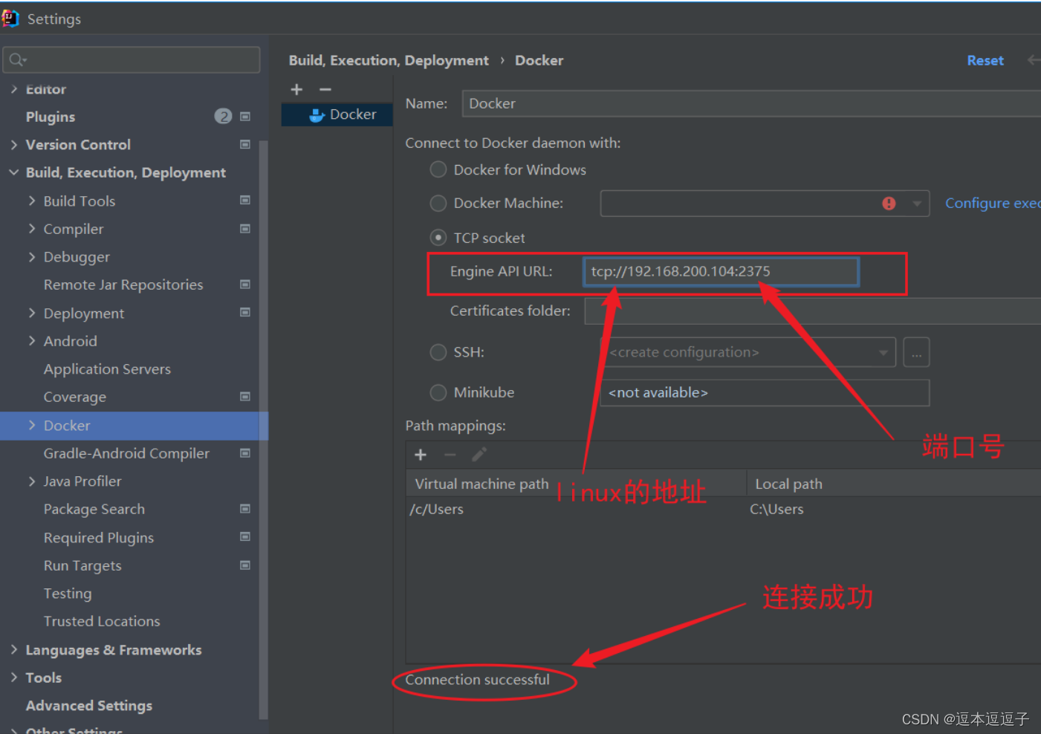
Task: Expand the Java Profiler node
Action: click(x=31, y=481)
